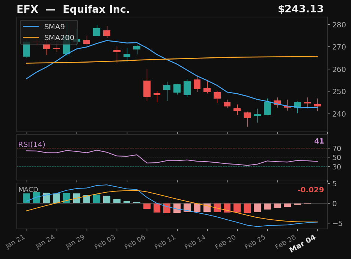This screenshot has width=351, height=259.
Task: Click the Feb 28 date label
Action: 285,242
